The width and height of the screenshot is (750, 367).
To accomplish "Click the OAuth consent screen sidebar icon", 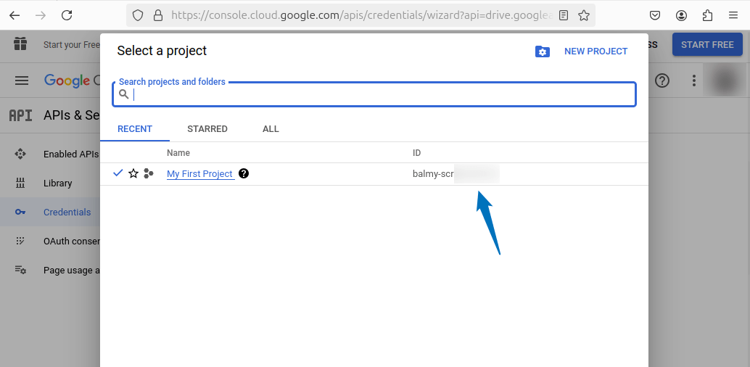I will (x=20, y=241).
